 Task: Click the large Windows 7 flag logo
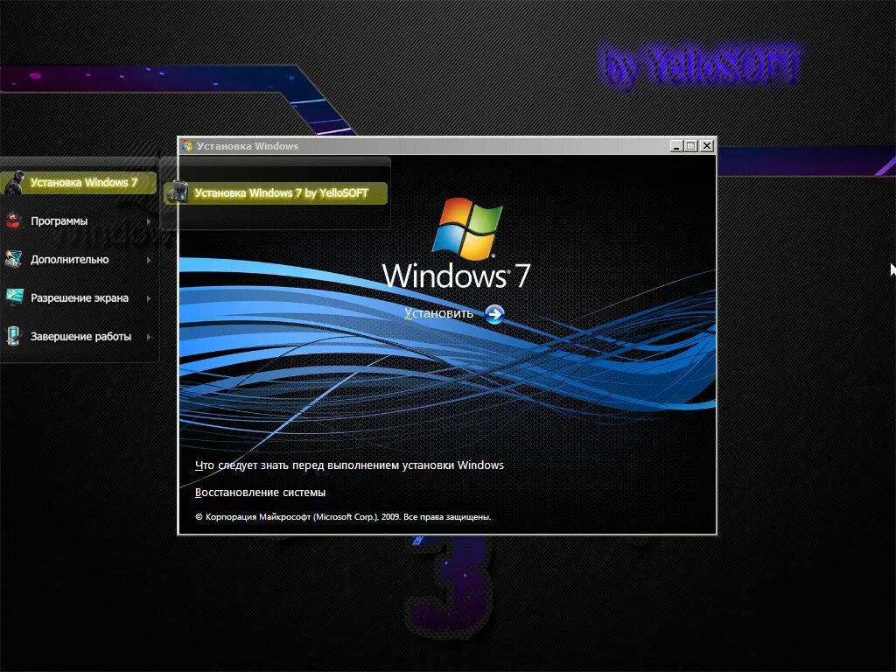click(467, 227)
